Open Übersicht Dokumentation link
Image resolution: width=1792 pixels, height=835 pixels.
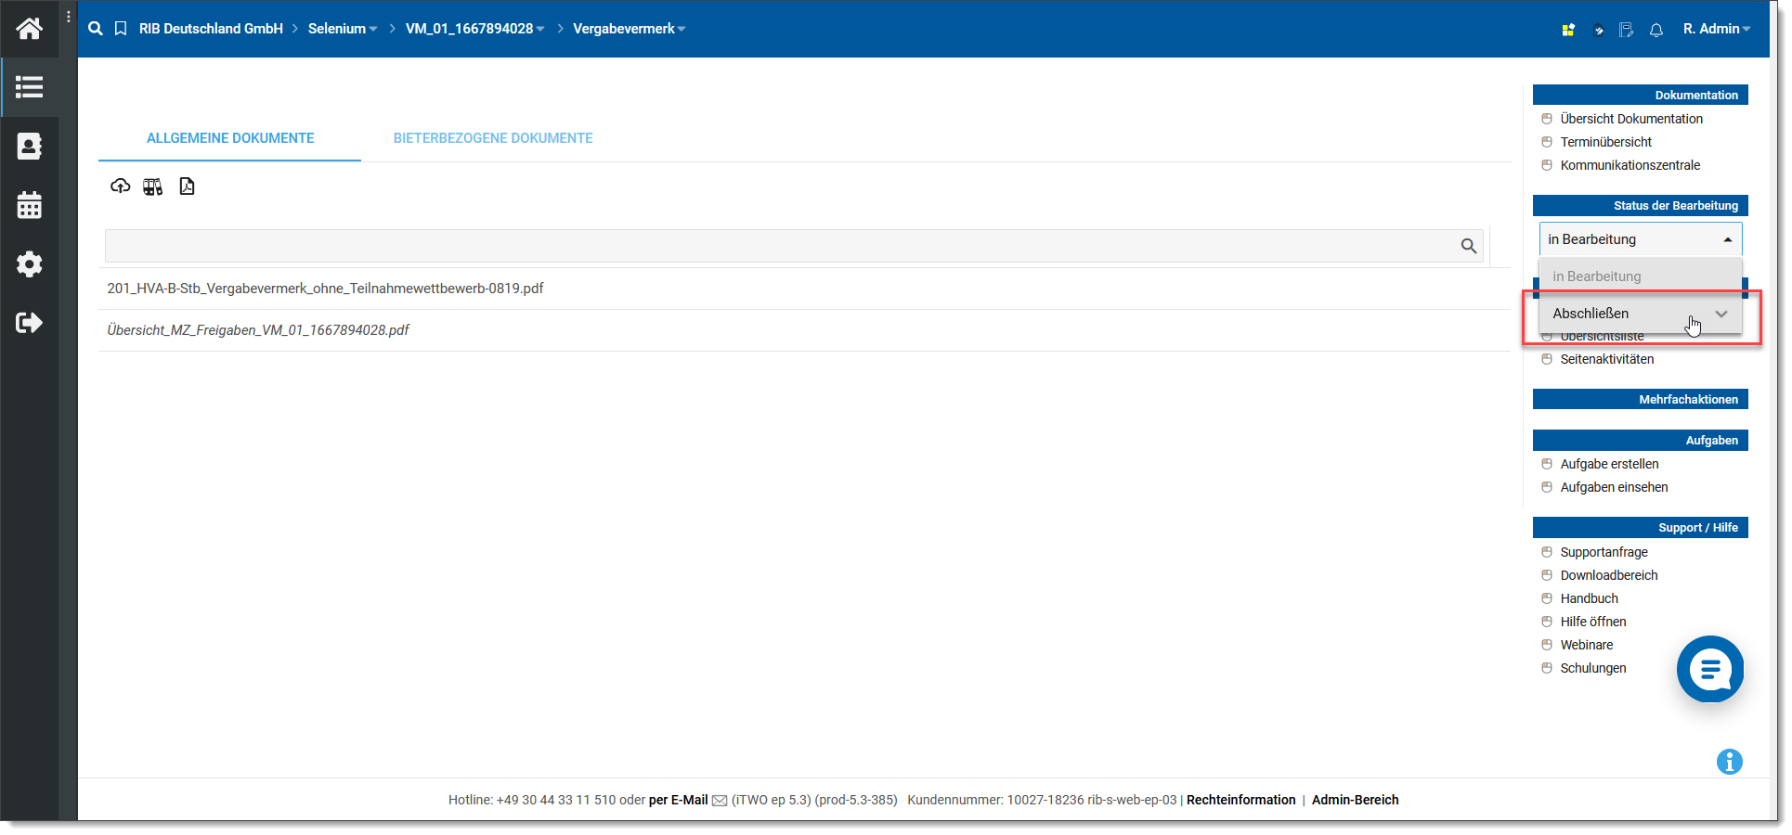tap(1631, 119)
